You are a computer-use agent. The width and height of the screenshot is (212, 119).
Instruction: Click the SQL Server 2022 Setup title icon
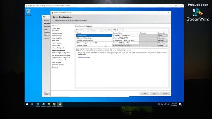52,13
